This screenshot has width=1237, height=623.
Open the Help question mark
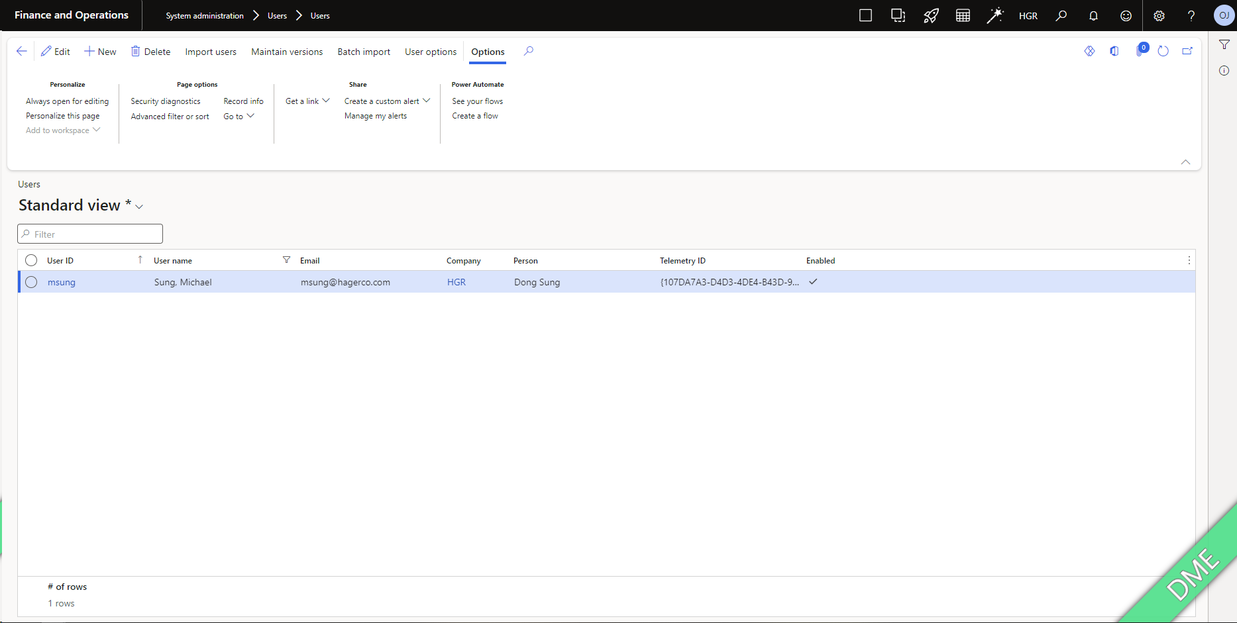1191,15
